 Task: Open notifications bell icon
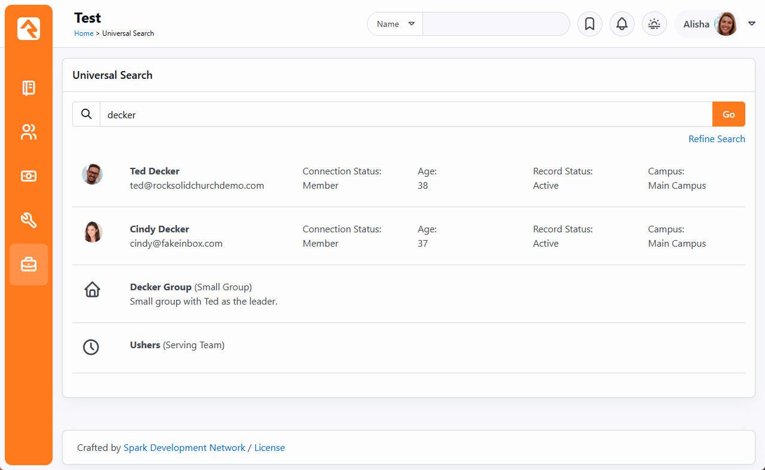coord(622,24)
